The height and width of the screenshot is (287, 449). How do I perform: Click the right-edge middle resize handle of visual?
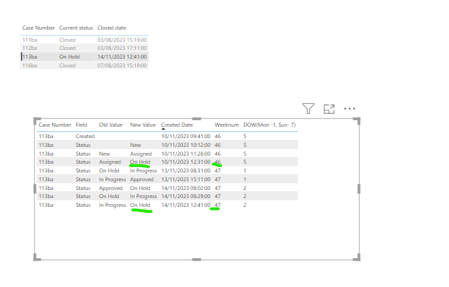pos(359,189)
